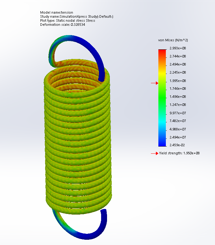
Task: Click the 1.247e+08 legend value
Action: (177, 105)
